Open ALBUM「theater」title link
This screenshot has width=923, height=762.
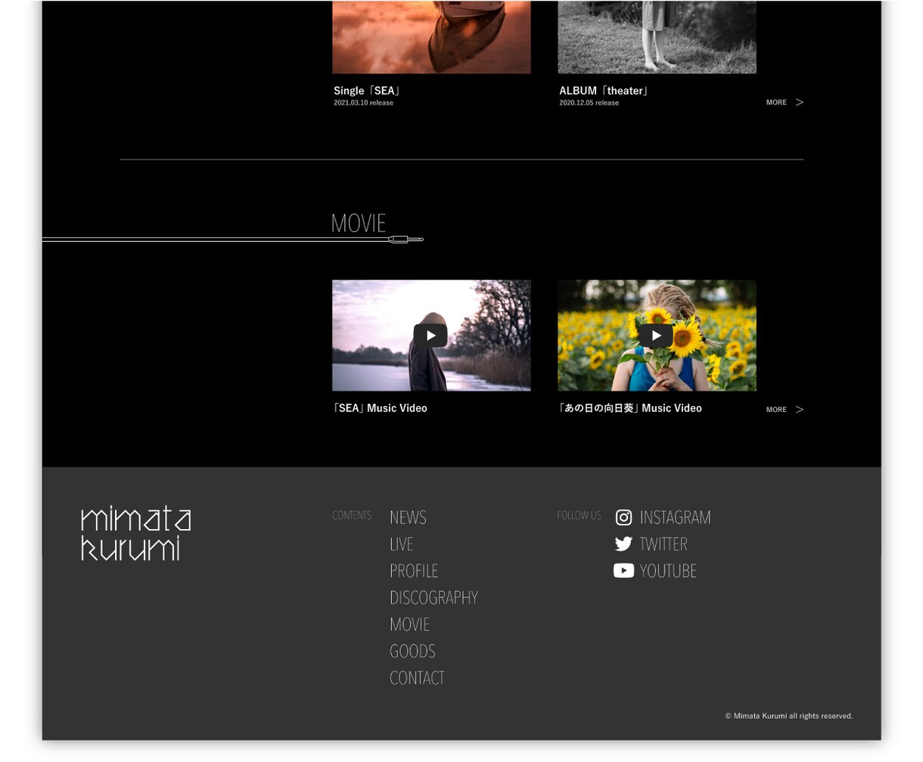pyautogui.click(x=604, y=91)
